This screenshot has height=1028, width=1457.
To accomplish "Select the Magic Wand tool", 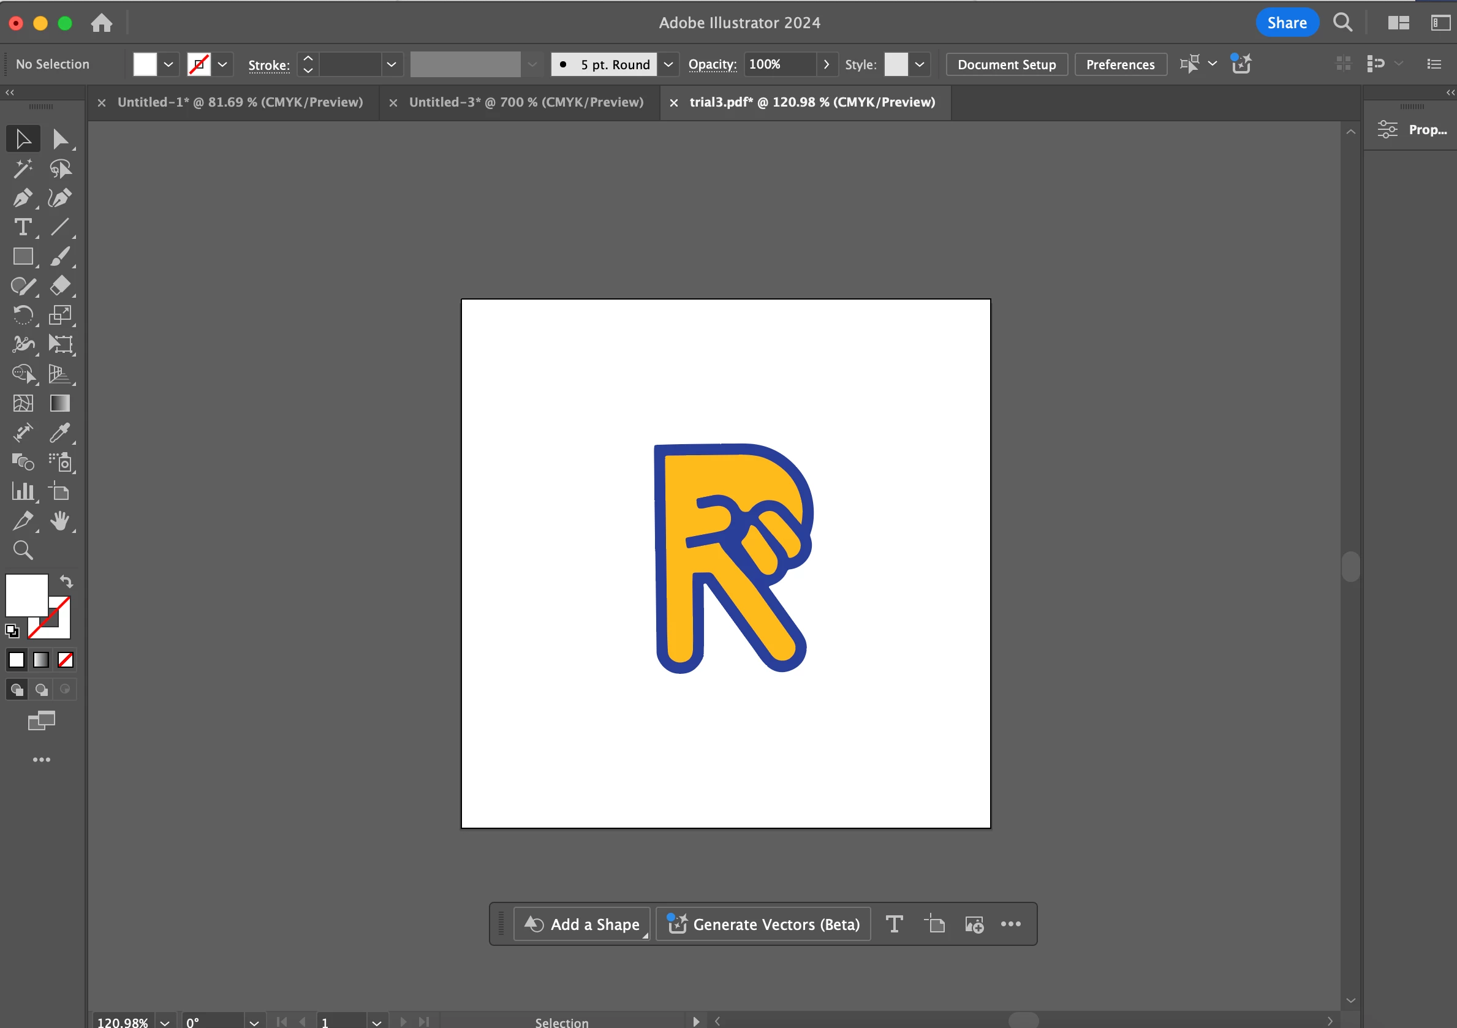I will tap(23, 168).
